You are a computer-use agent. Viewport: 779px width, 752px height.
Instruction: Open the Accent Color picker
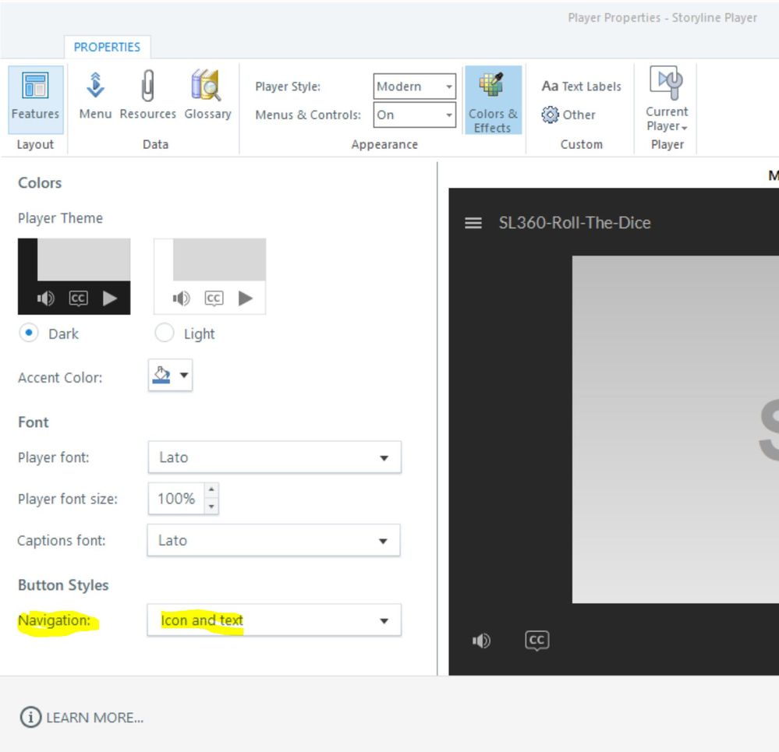coord(170,376)
